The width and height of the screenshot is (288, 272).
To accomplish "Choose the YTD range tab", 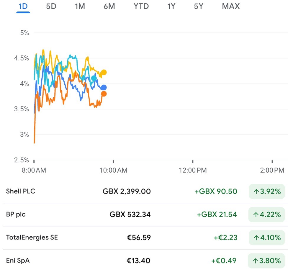I will 141,6.
